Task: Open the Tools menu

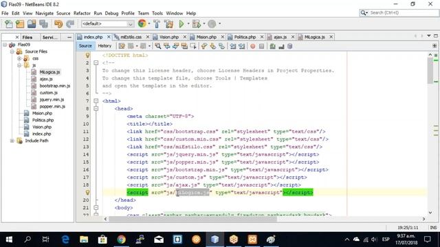Action: [x=157, y=13]
